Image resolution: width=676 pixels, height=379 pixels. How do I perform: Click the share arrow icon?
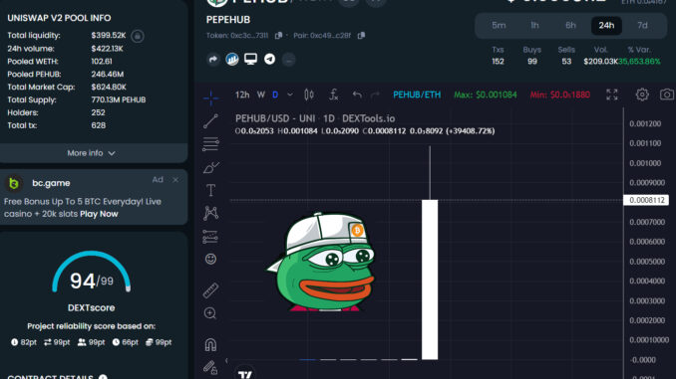(x=213, y=59)
